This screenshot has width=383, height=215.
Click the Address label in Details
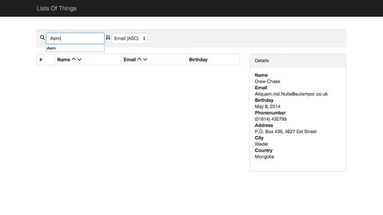(264, 125)
